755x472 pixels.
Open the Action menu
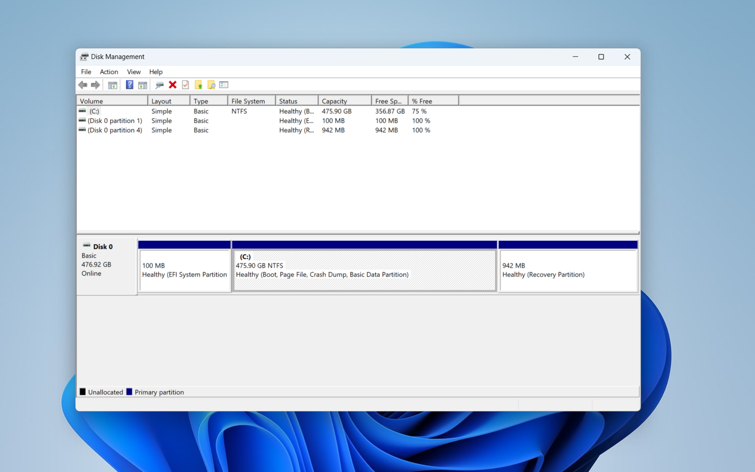pyautogui.click(x=109, y=72)
